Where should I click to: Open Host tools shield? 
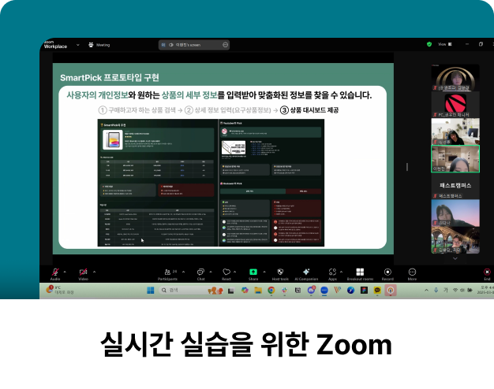280,274
